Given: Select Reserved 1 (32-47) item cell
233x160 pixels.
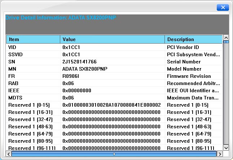Looking at the screenshot, I should pyautogui.click(x=30, y=119).
